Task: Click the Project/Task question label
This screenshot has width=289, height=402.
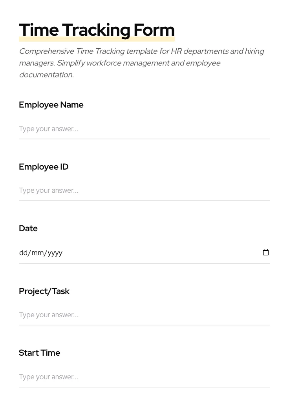Action: [44, 291]
